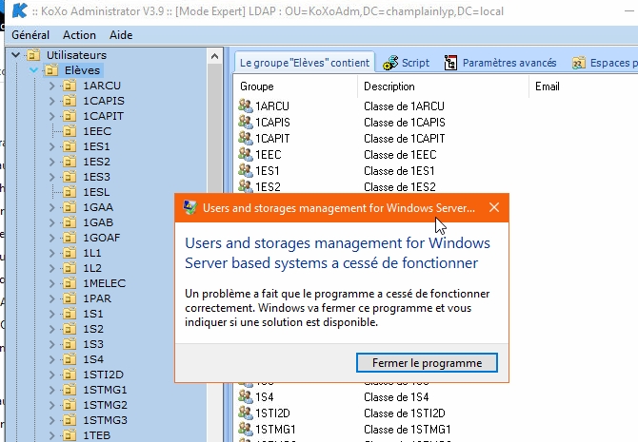
Task: Expand the 1TEB folder
Action: click(x=51, y=435)
